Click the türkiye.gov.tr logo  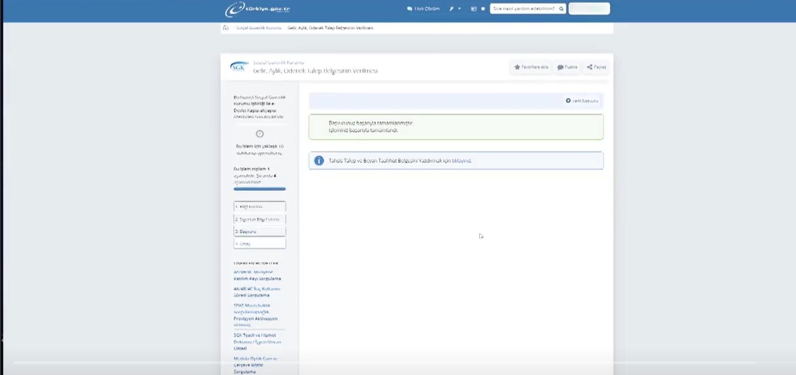tap(257, 9)
